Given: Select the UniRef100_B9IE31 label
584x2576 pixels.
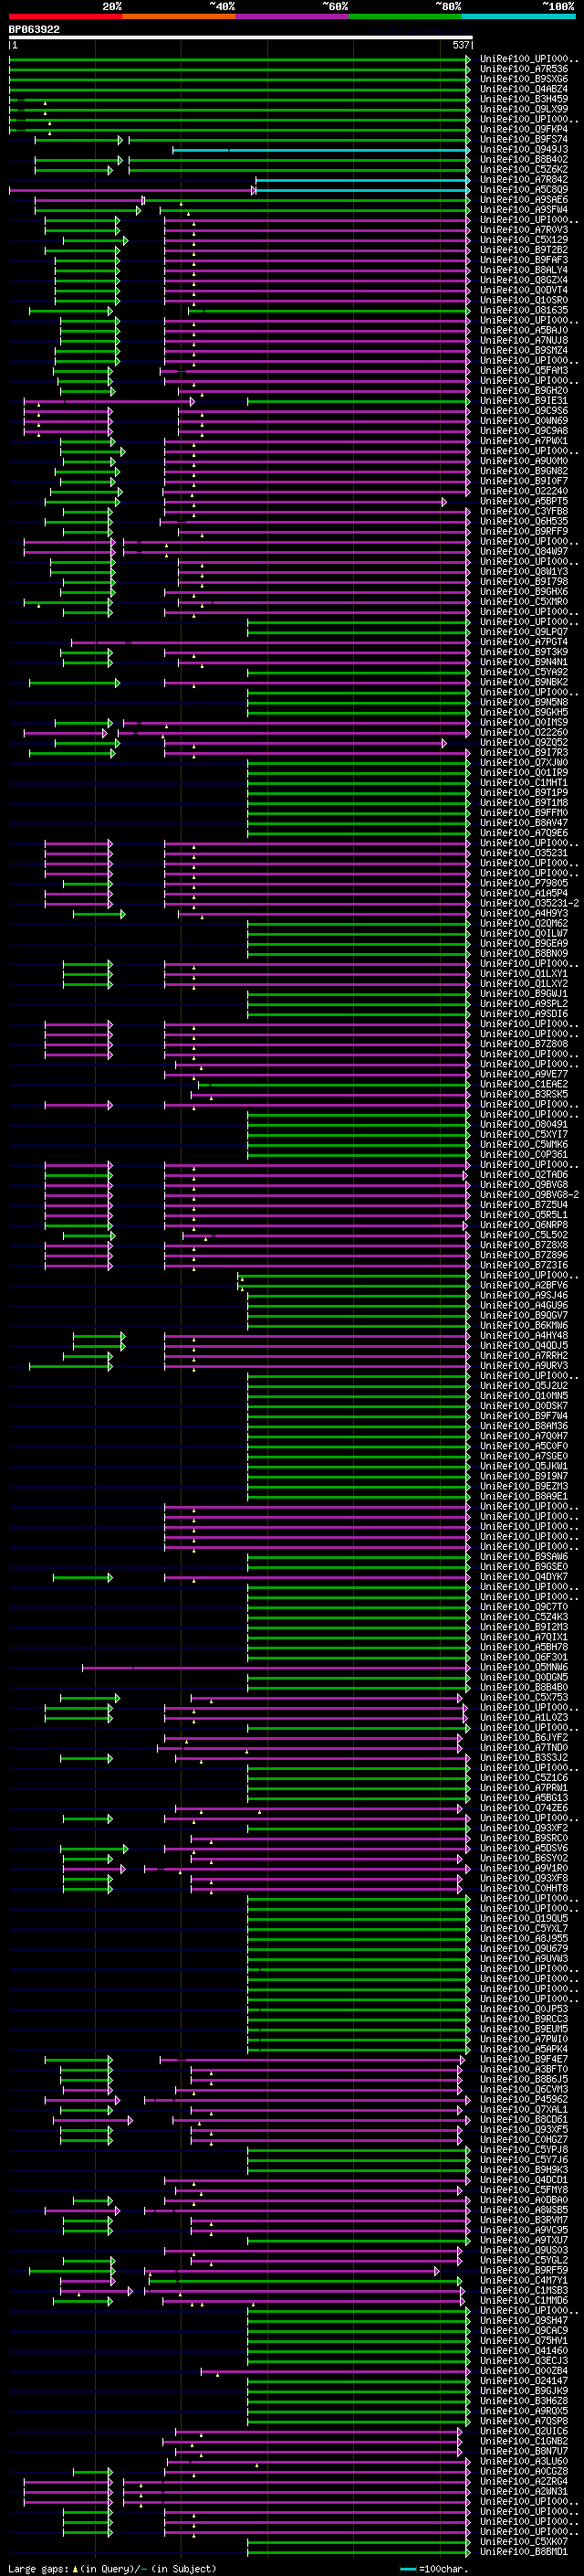Looking at the screenshot, I should pos(524,401).
